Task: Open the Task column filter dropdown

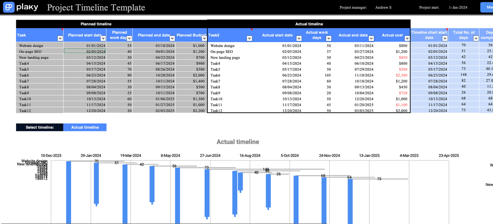Action: 60,38
